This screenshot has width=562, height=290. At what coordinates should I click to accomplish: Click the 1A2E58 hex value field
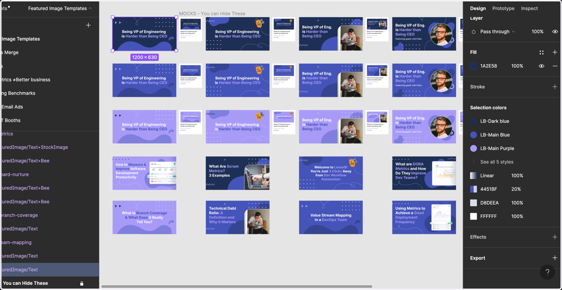(x=488, y=66)
